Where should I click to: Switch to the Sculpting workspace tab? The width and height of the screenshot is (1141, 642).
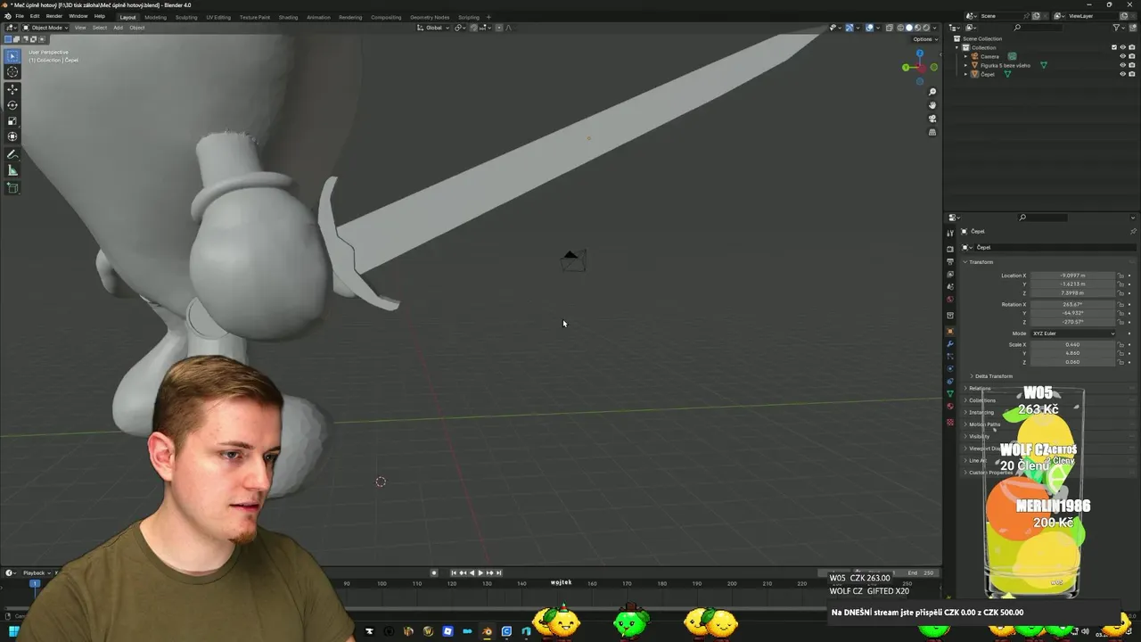pyautogui.click(x=186, y=17)
